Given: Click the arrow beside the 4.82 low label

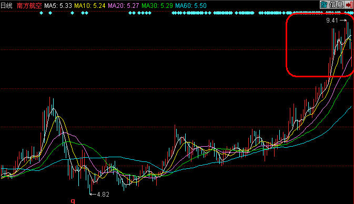Looking at the screenshot, I should tap(93, 194).
